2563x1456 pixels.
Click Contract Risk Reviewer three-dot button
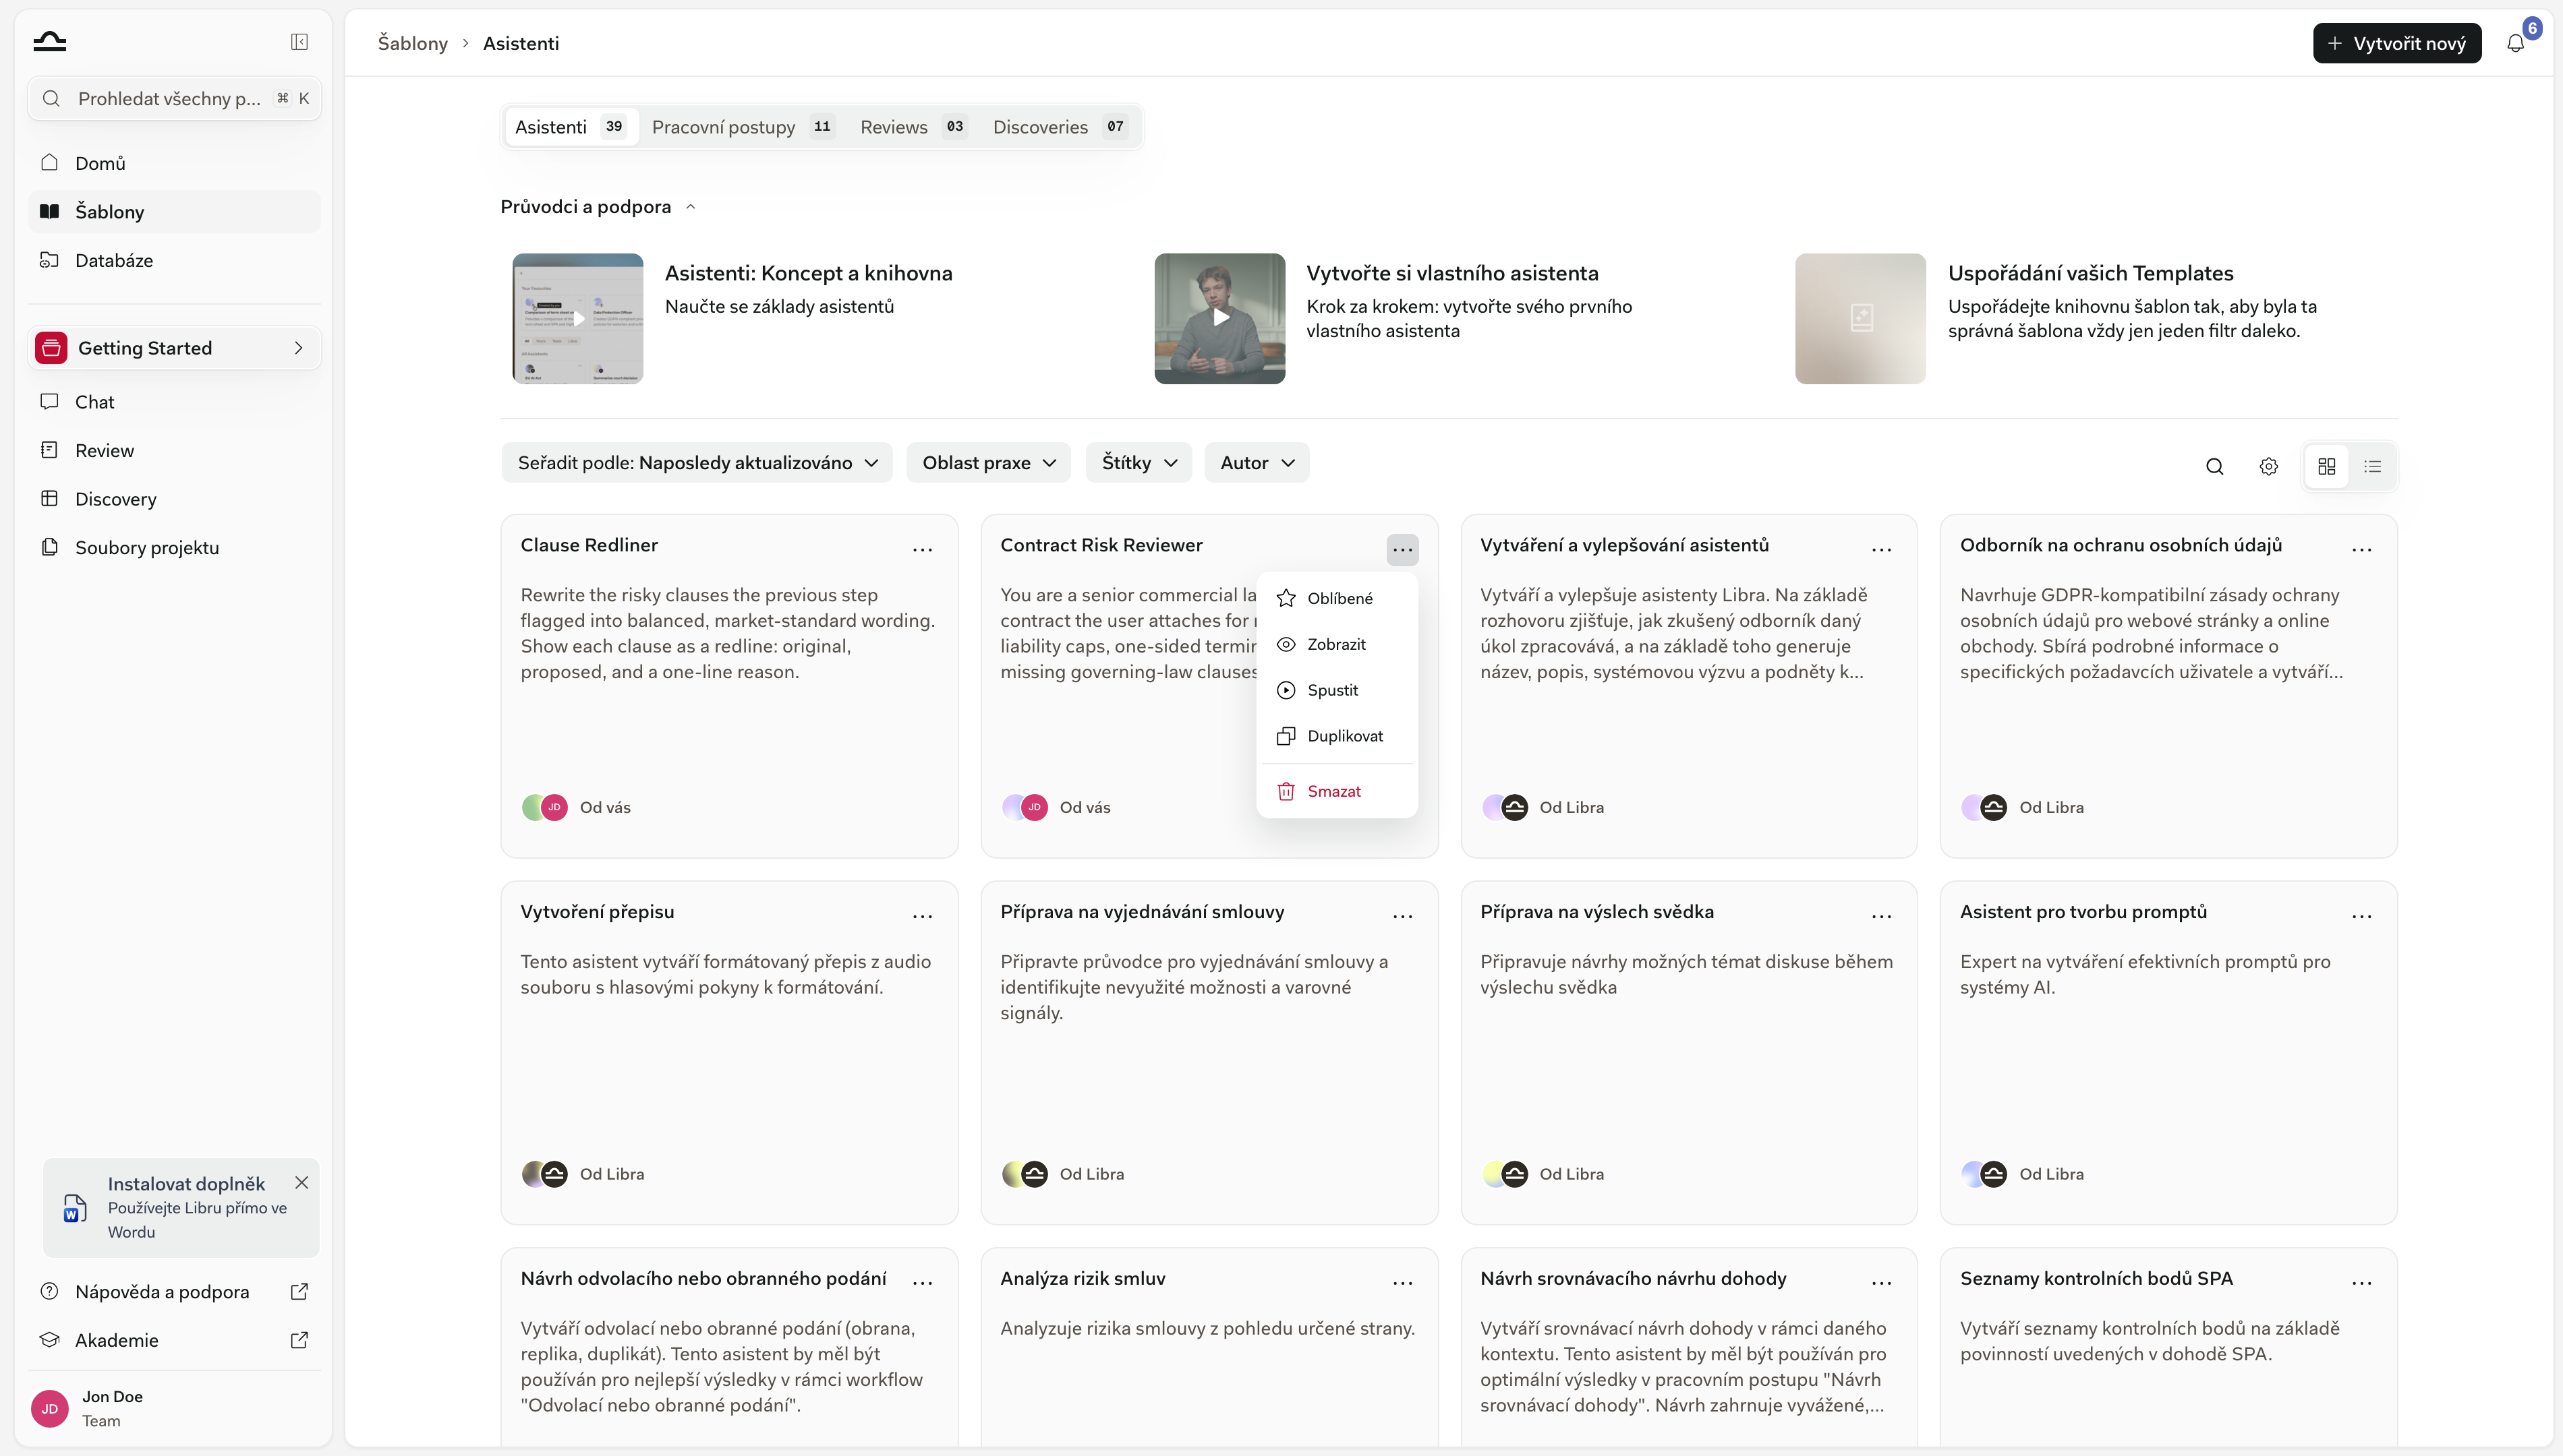(x=1402, y=549)
